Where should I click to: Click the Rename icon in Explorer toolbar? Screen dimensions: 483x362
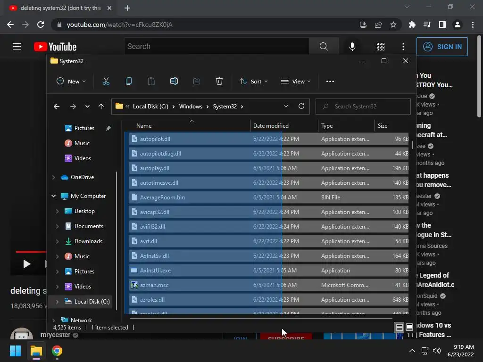click(x=174, y=81)
